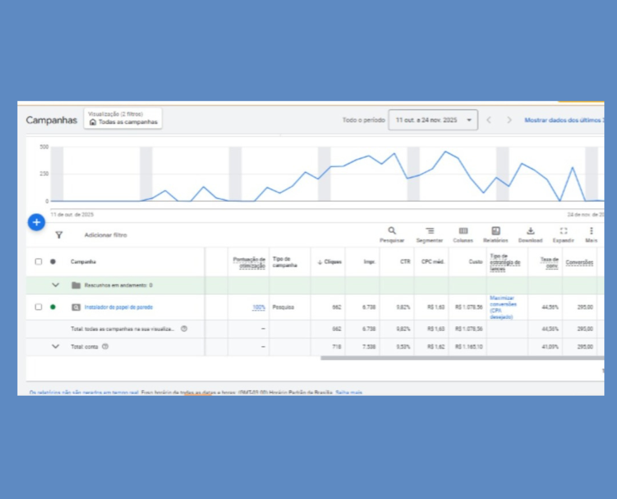This screenshot has height=499, width=617.
Task: Click Mostrar dados dos últimos link
Action: [x=563, y=120]
